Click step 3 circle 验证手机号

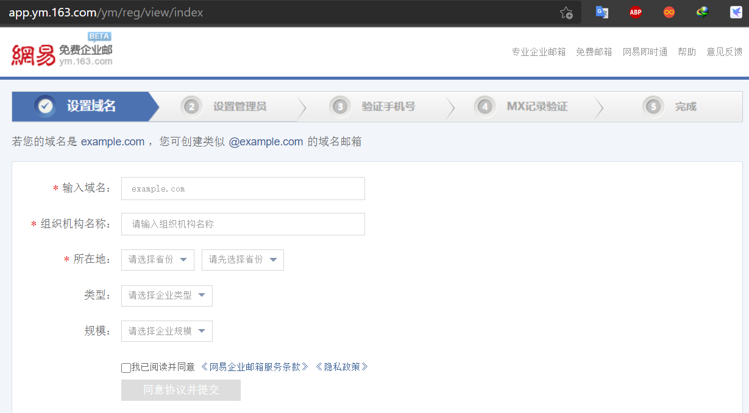339,106
